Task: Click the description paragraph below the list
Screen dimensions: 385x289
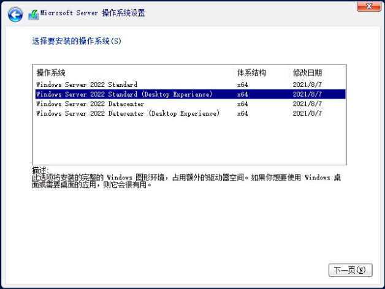Action: pyautogui.click(x=184, y=181)
